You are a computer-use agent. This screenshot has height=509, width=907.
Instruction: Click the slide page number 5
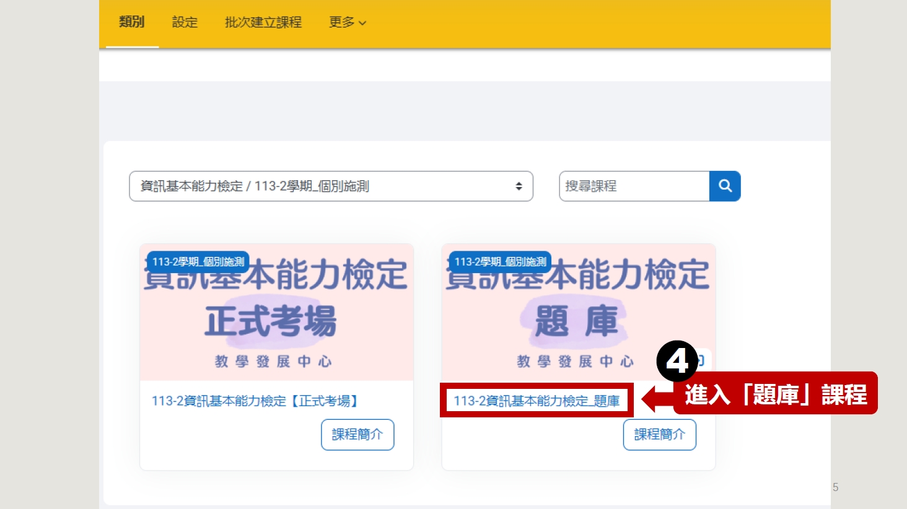(835, 487)
